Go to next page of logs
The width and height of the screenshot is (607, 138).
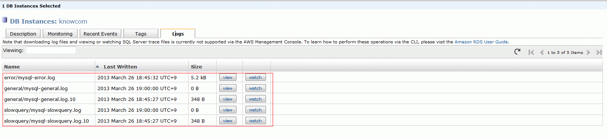click(x=588, y=52)
